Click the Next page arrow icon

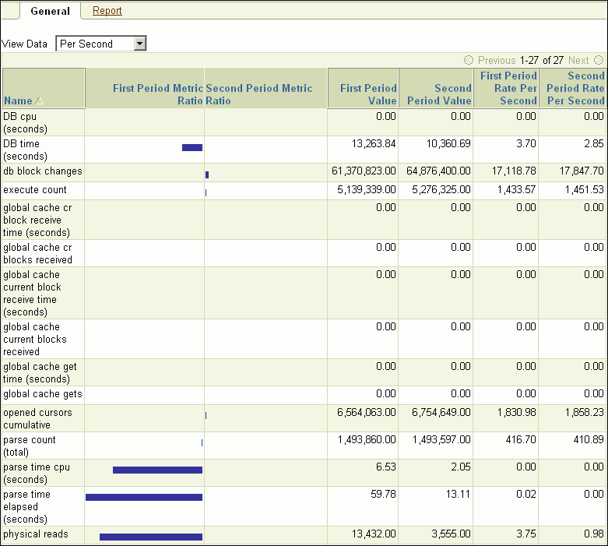coord(599,60)
